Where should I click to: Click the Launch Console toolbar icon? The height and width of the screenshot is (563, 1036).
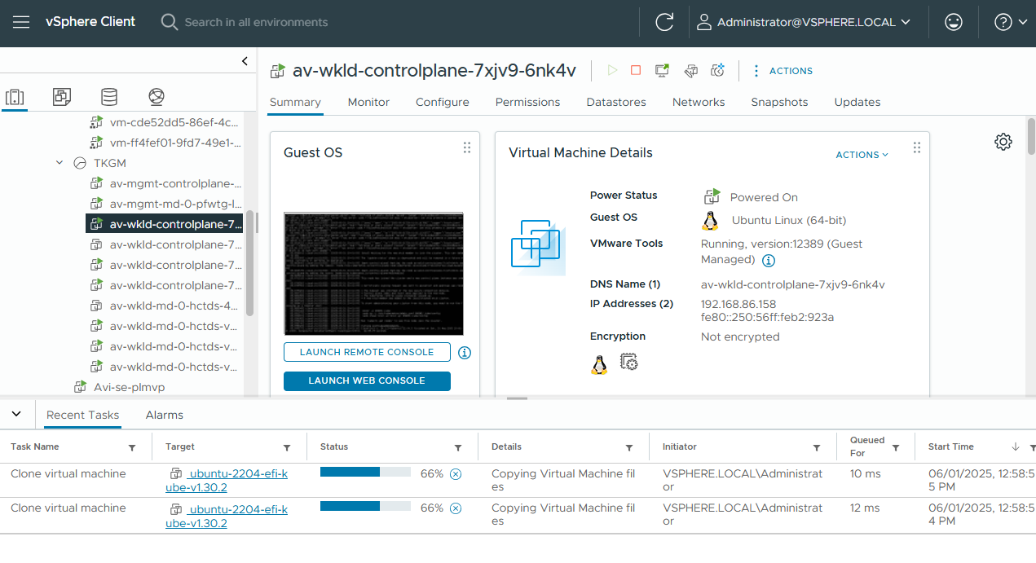662,71
